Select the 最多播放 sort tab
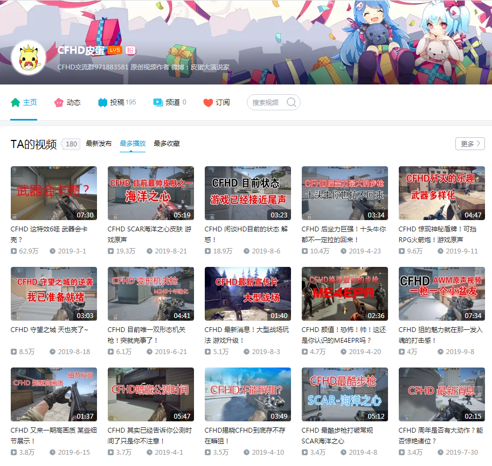492x466 pixels. [x=133, y=144]
